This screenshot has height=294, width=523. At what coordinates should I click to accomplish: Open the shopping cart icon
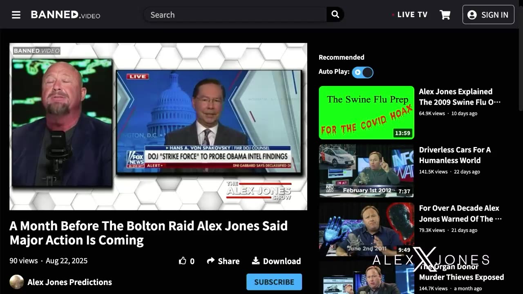tap(445, 15)
